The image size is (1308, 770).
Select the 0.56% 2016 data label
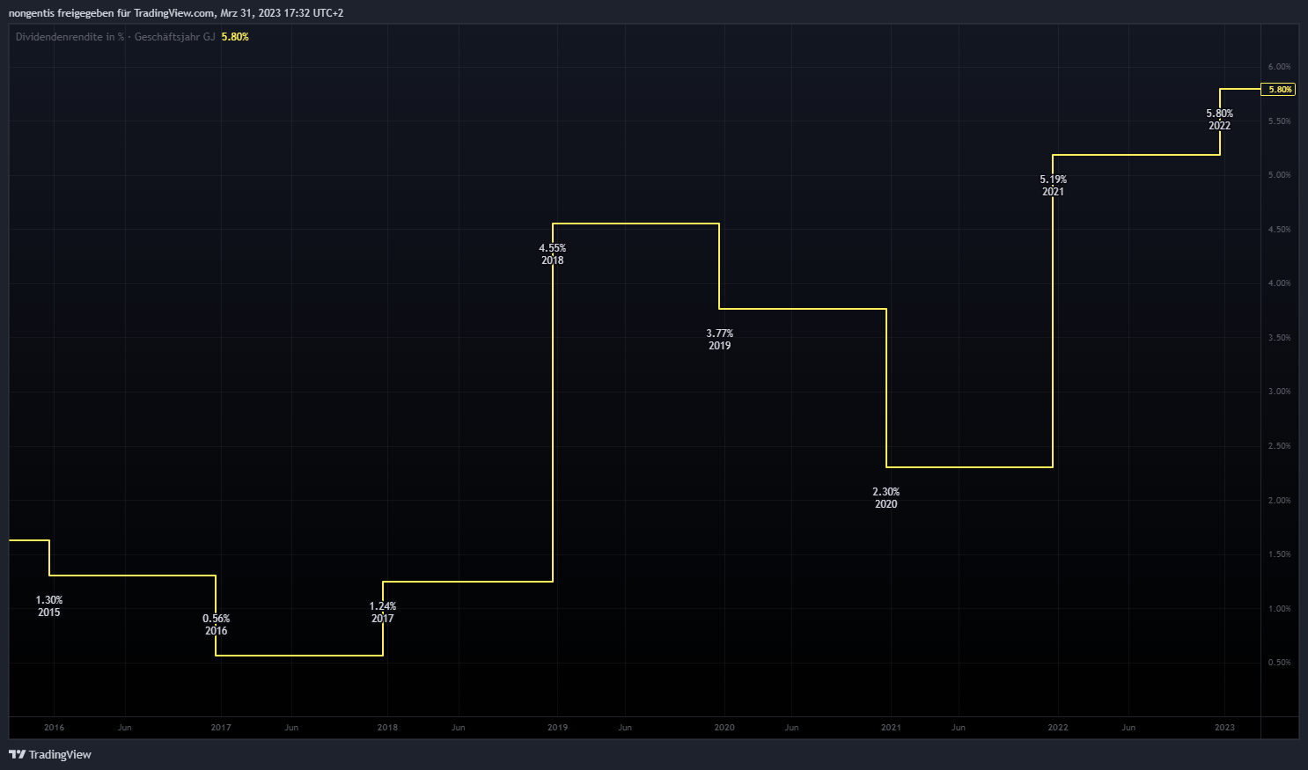click(217, 625)
